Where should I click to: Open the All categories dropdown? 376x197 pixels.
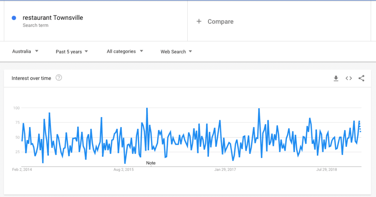[125, 51]
